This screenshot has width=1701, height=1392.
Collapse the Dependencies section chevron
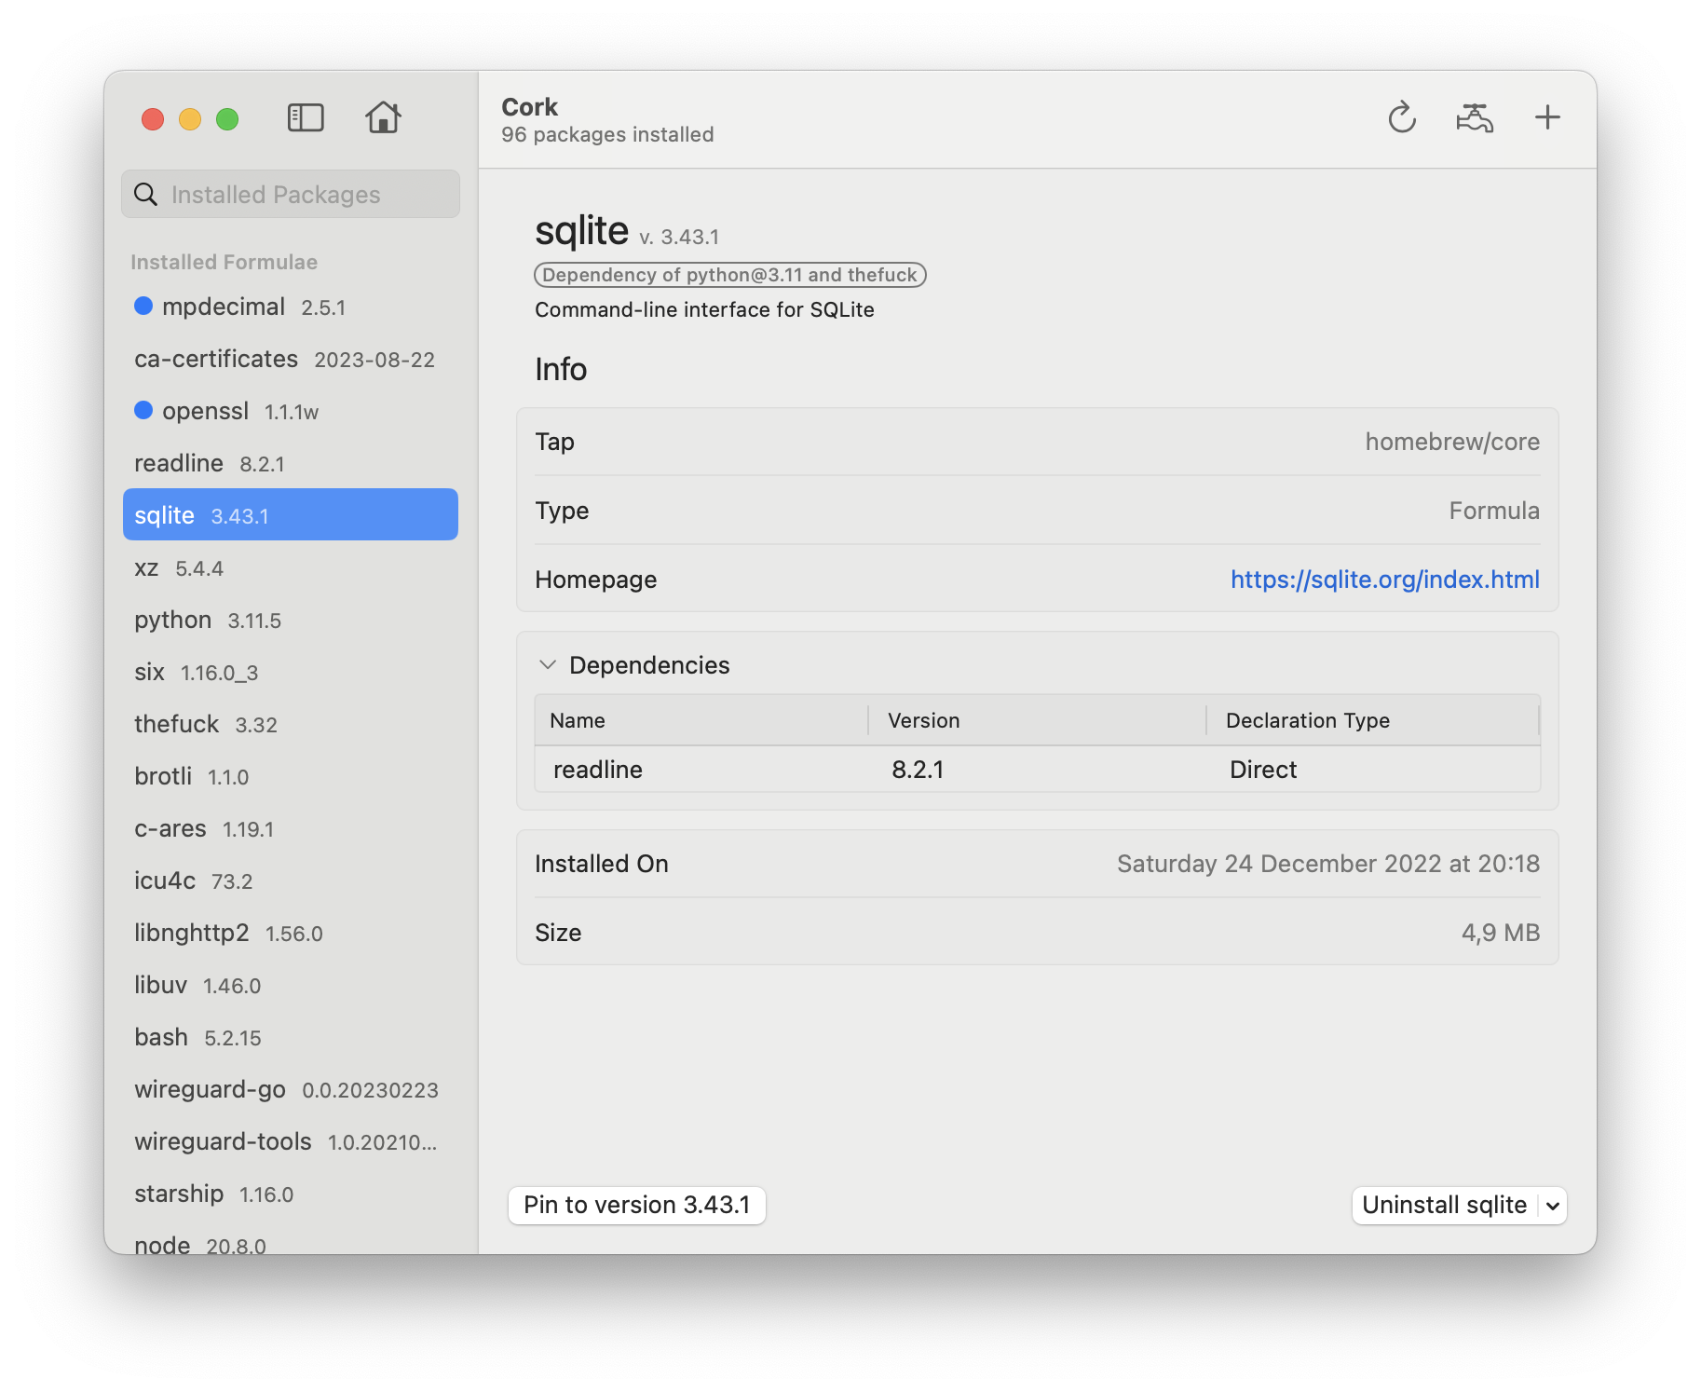[x=548, y=664]
